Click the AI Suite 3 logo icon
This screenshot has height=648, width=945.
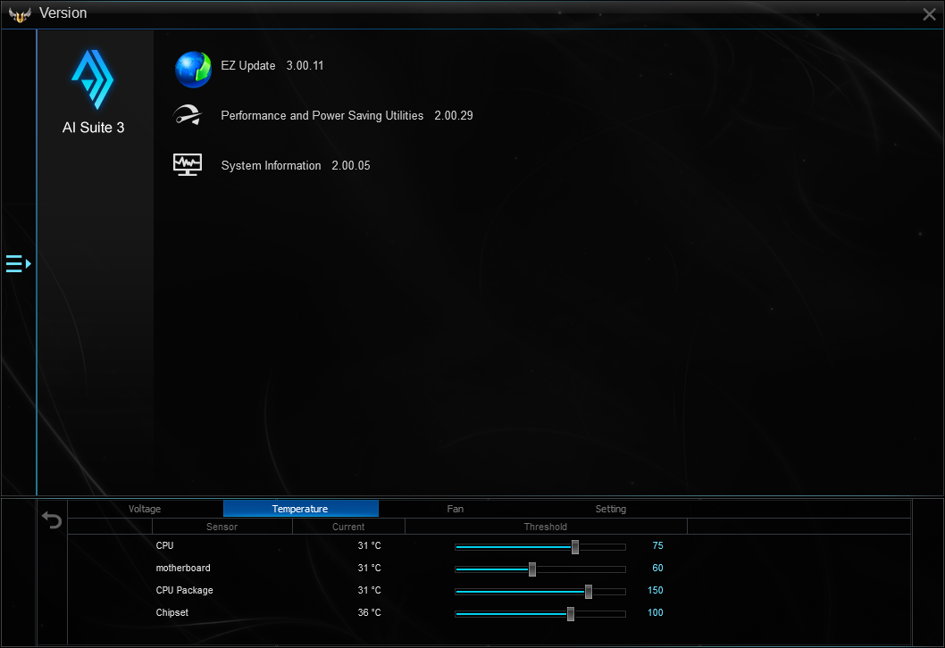pos(93,79)
